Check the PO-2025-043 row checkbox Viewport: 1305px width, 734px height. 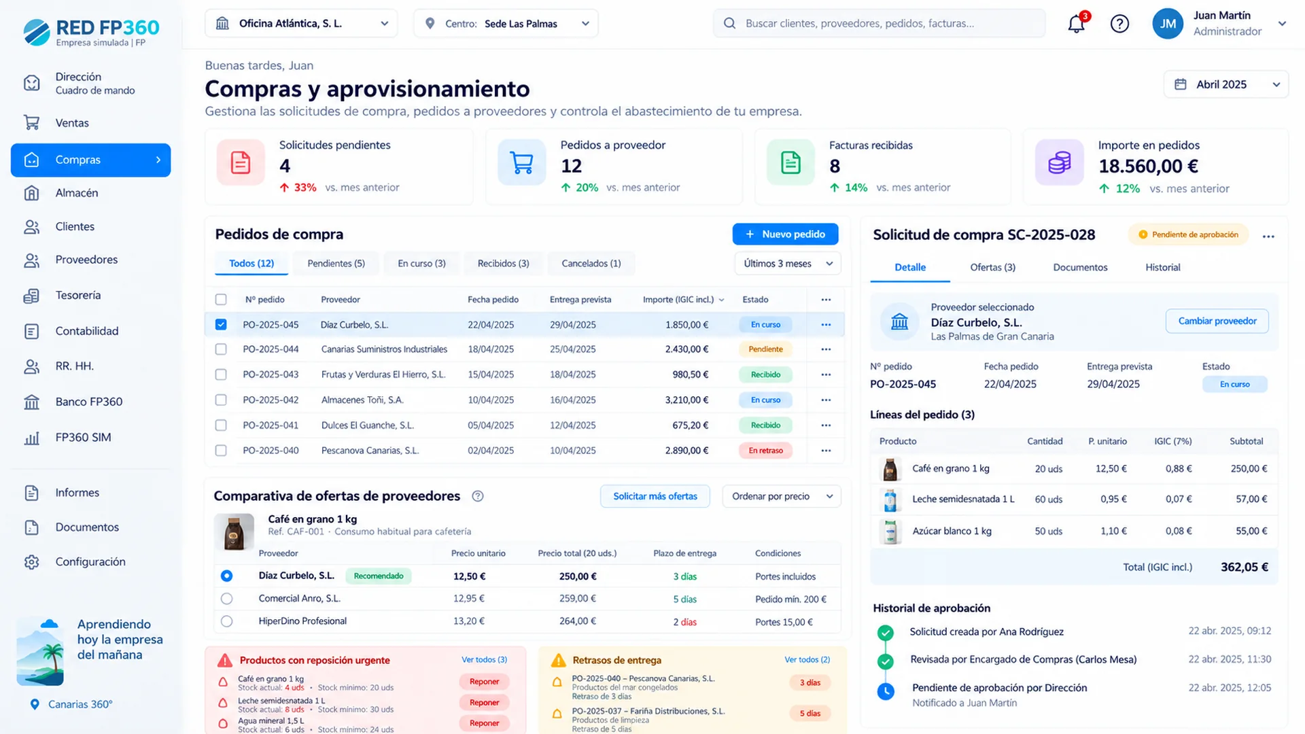221,374
